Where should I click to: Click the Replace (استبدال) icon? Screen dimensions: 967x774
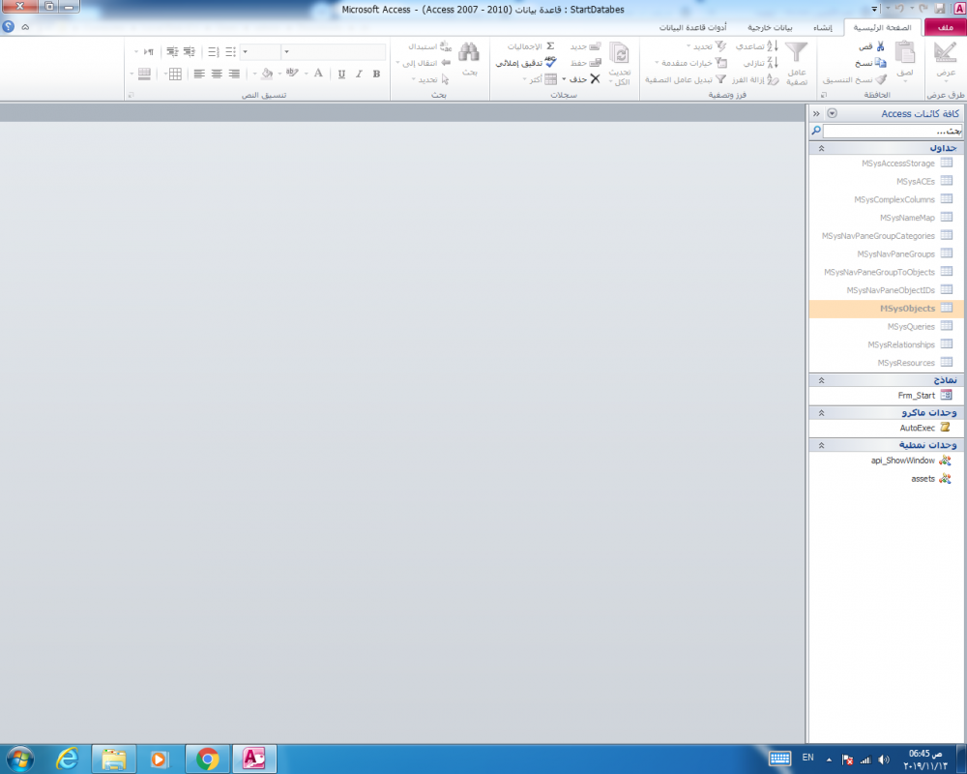[446, 46]
